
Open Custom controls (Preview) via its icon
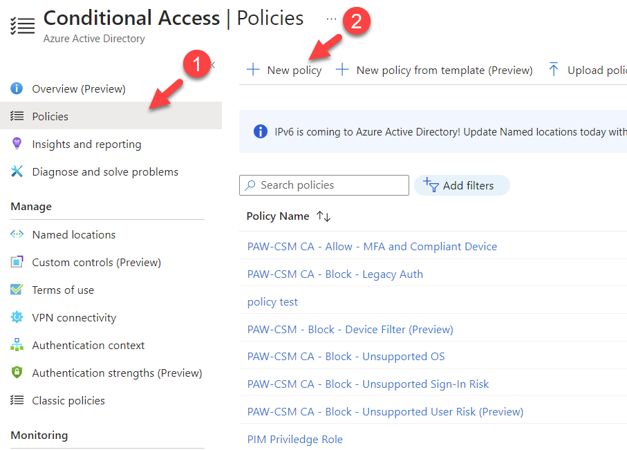[x=17, y=262]
